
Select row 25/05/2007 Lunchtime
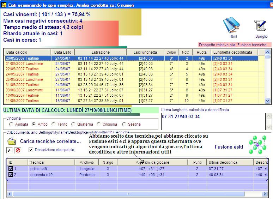131,79
